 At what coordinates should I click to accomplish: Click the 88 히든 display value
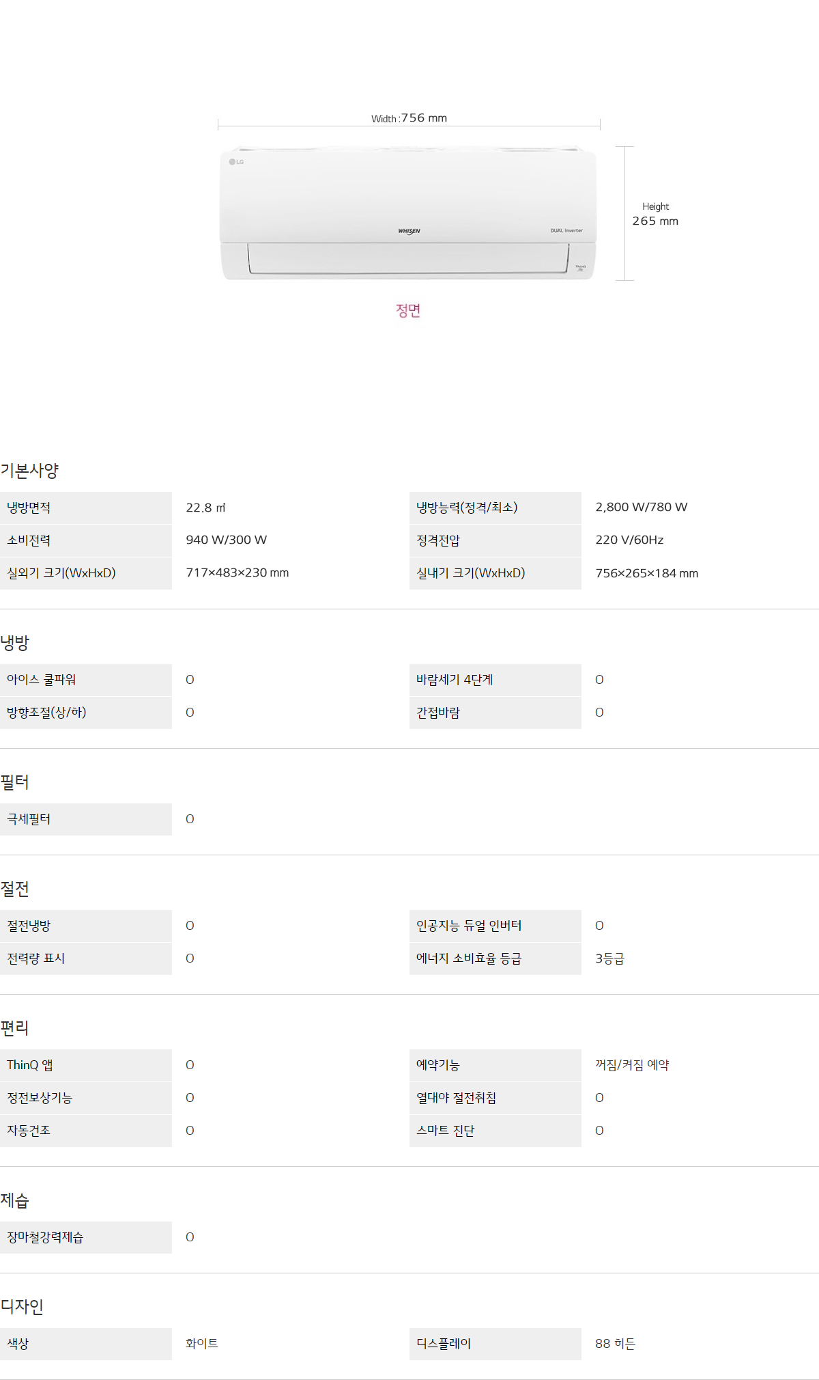615,1344
